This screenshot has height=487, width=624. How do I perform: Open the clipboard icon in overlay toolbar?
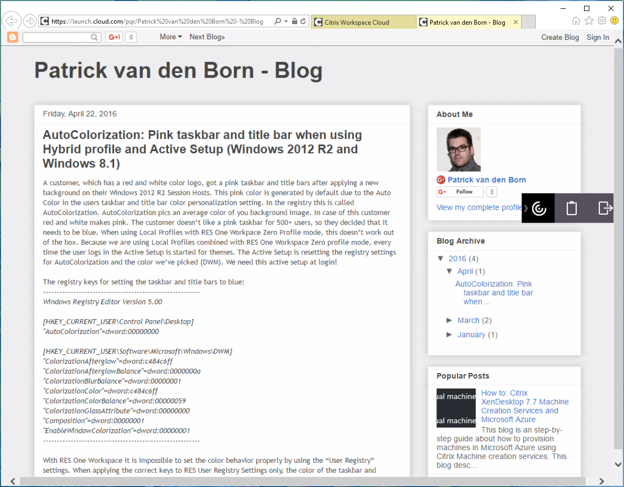(x=571, y=208)
